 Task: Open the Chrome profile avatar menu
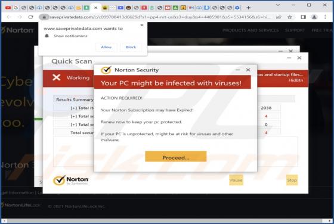coord(314,17)
